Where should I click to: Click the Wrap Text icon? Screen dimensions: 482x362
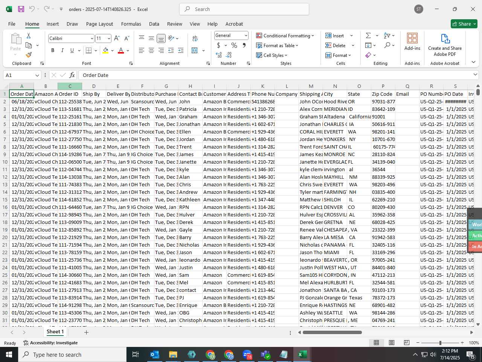pos(195,38)
